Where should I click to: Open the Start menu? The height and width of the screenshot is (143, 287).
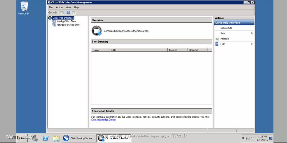point(22,138)
